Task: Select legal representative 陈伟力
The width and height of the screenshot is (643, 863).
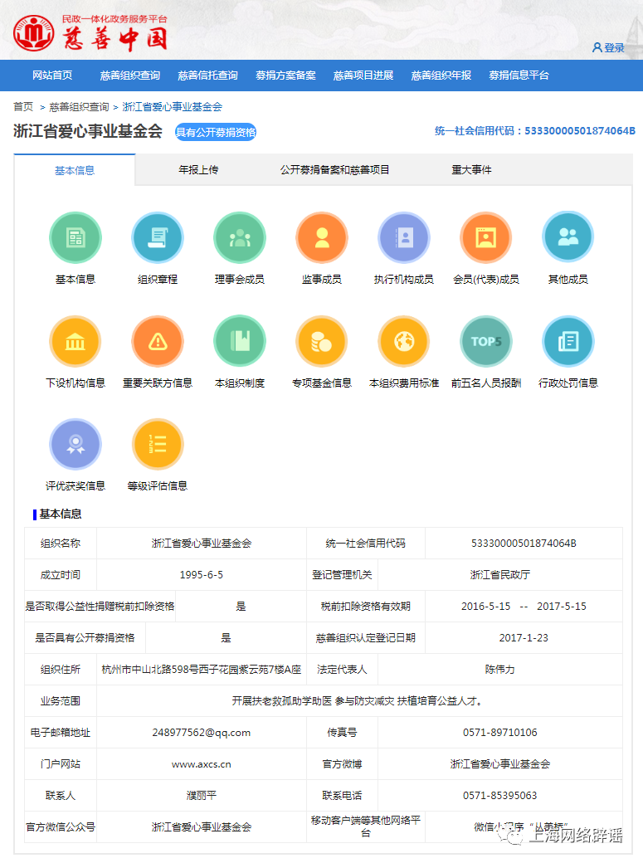Action: pos(499,670)
